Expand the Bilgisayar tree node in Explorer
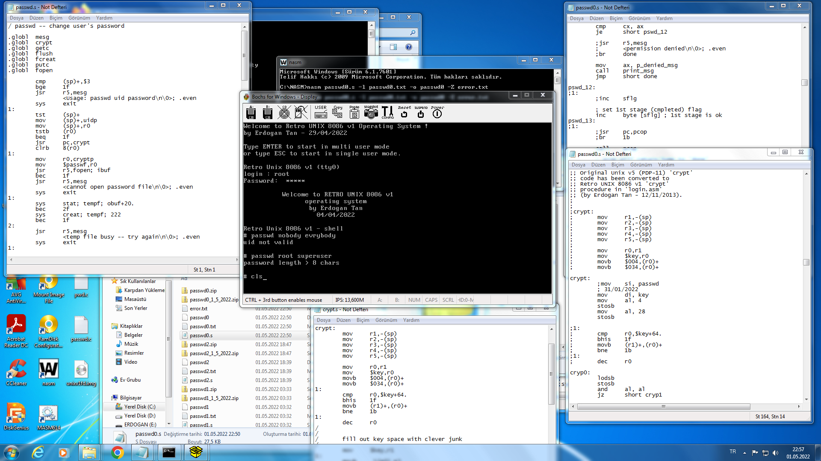 pyautogui.click(x=109, y=398)
